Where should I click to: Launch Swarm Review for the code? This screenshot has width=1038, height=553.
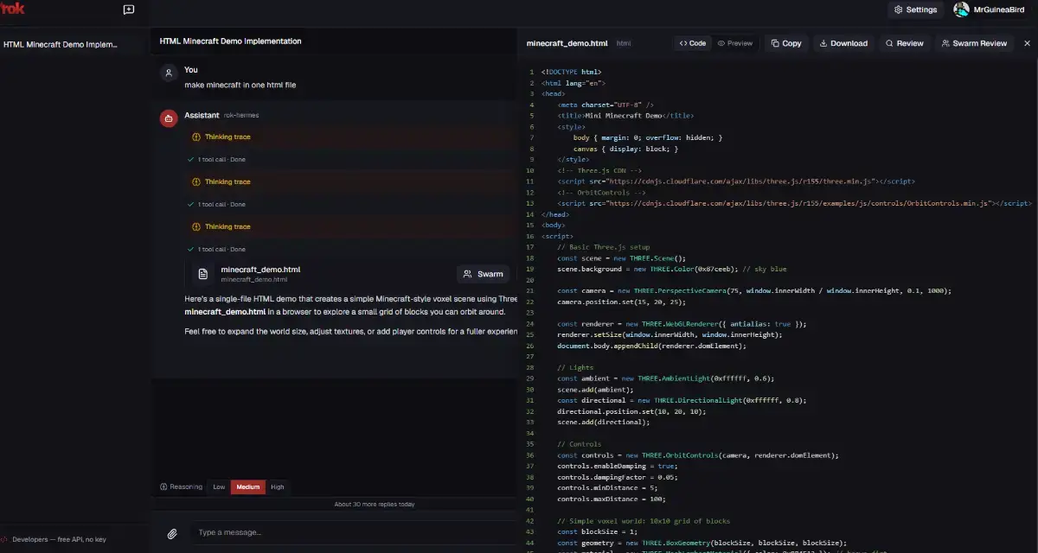(x=974, y=43)
